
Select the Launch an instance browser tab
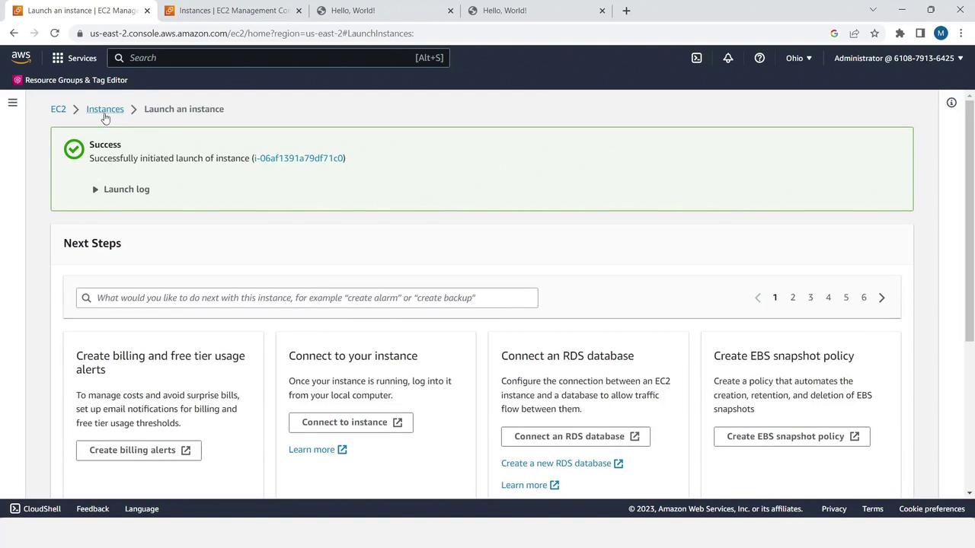(x=81, y=11)
